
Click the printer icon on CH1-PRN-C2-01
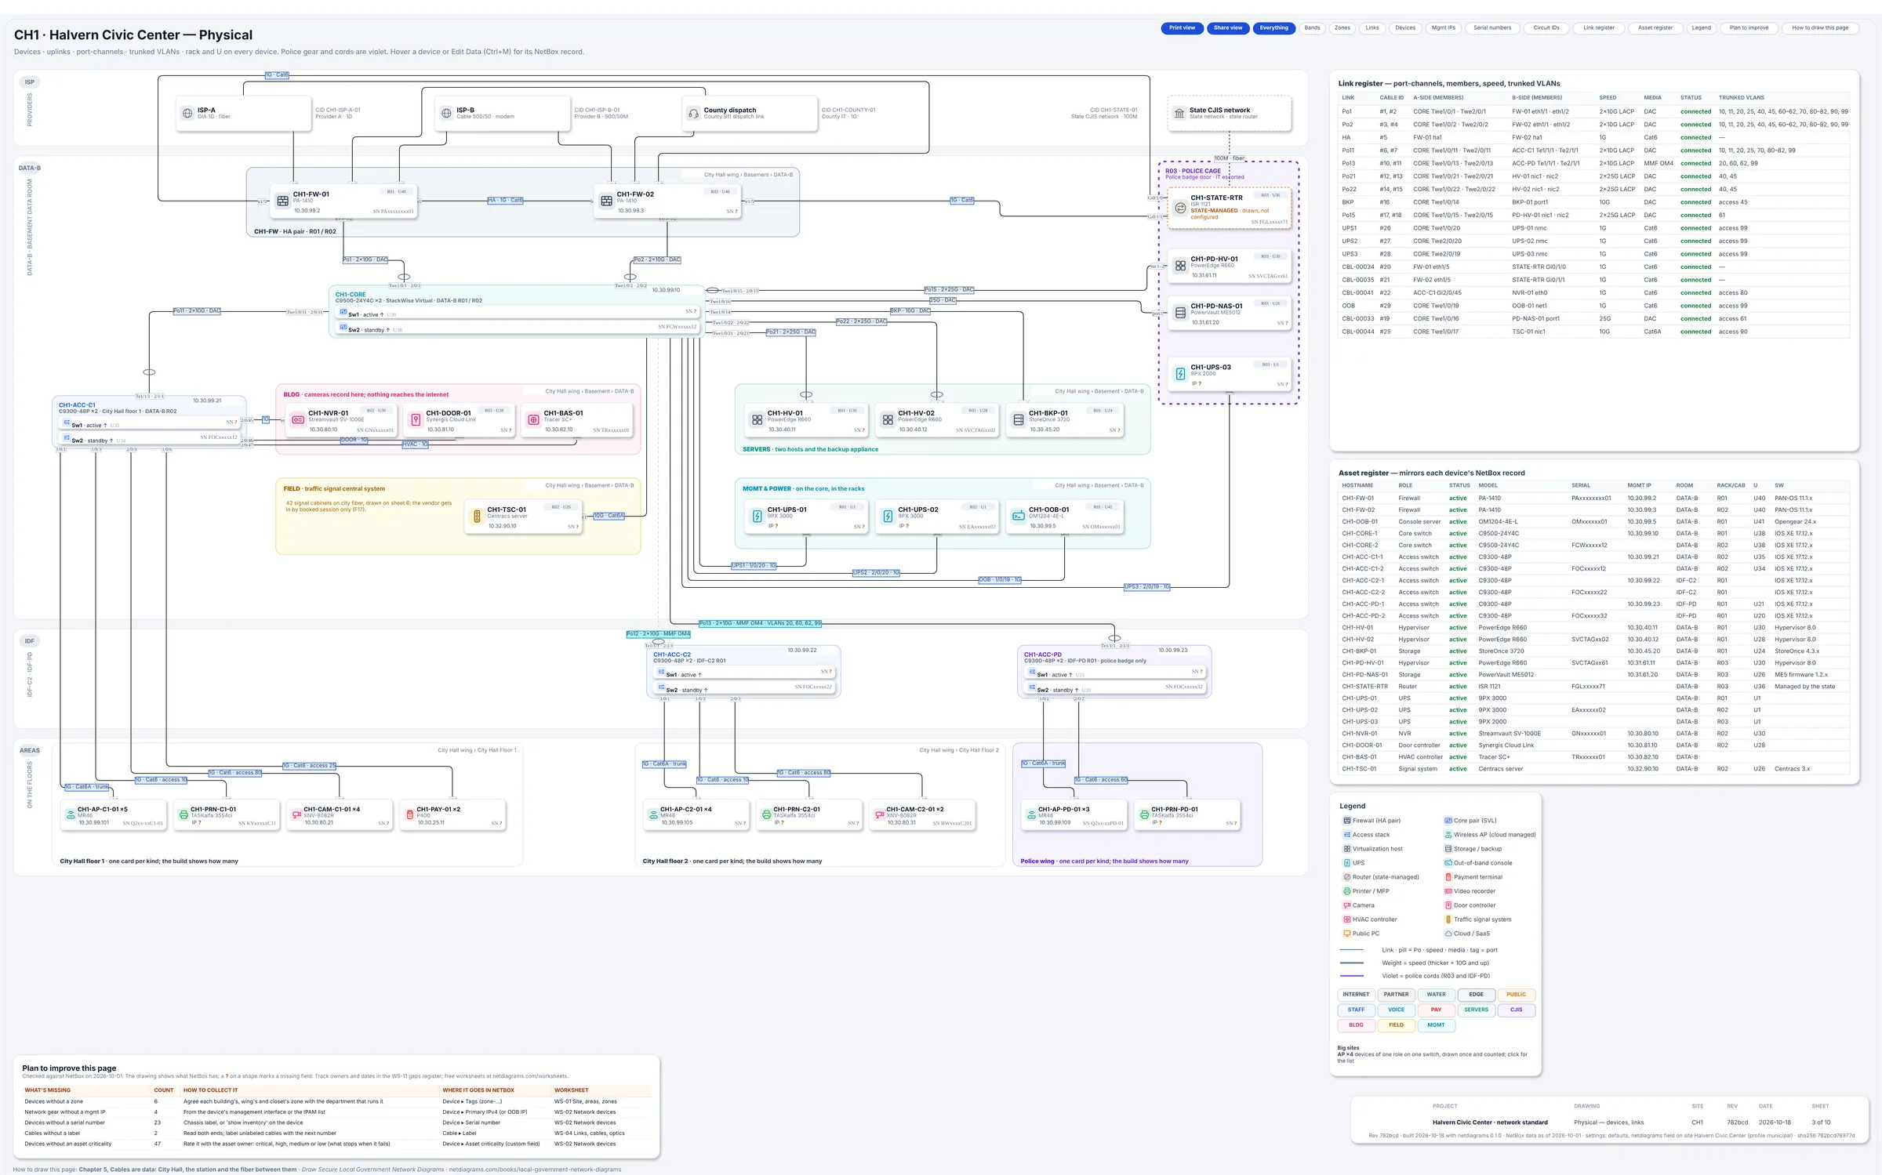click(x=766, y=815)
